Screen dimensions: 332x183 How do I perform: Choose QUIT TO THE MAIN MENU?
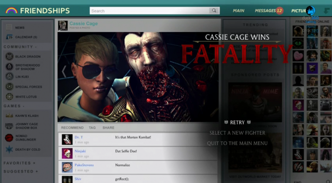[x=237, y=144]
